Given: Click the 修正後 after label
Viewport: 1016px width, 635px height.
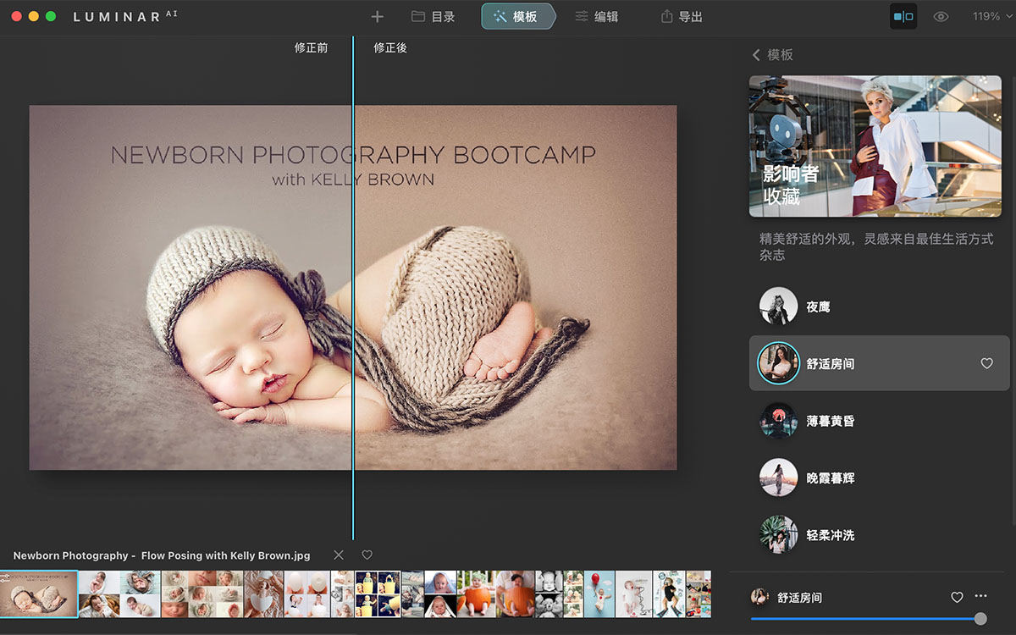Looking at the screenshot, I should (x=390, y=48).
